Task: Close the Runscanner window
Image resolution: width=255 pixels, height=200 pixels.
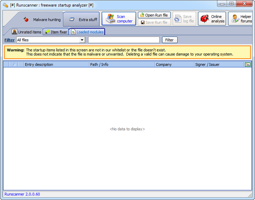Action: tap(244, 4)
